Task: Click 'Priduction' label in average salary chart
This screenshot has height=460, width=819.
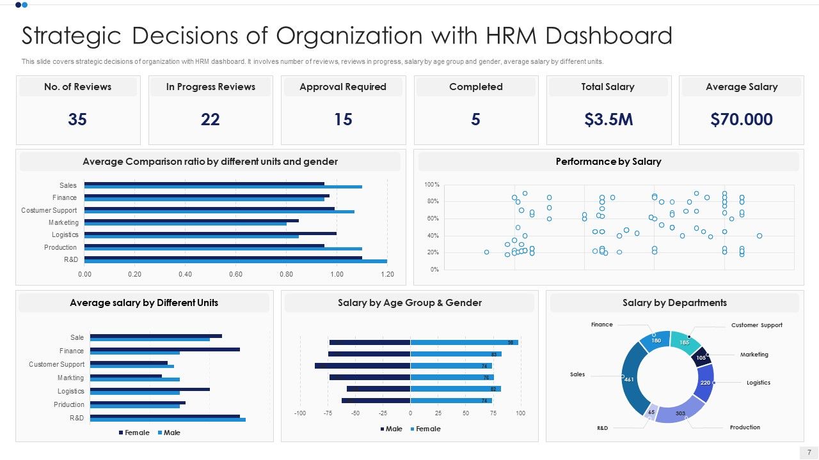Action: pyautogui.click(x=69, y=404)
